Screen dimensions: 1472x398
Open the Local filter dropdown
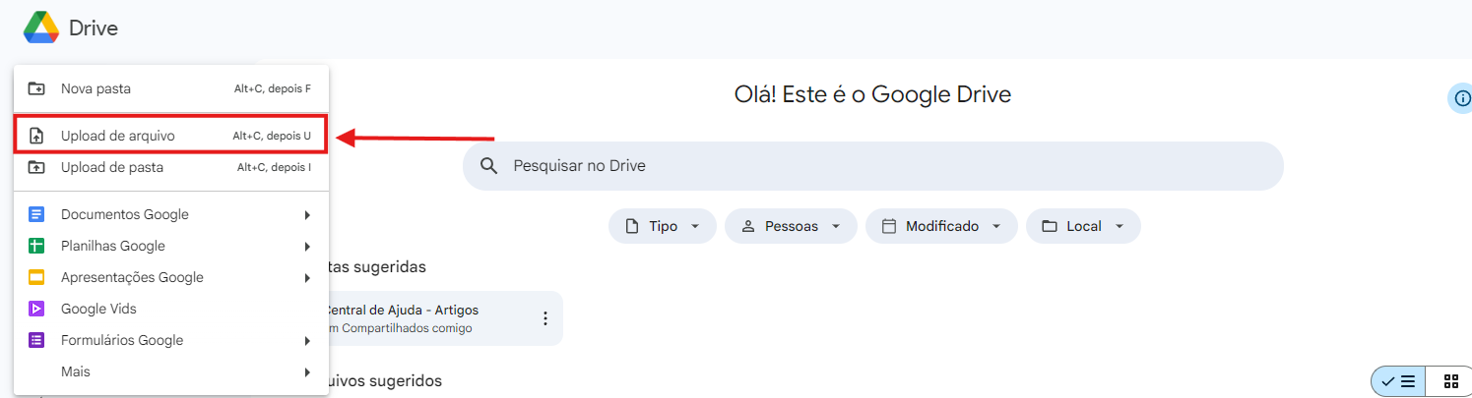(x=1083, y=226)
